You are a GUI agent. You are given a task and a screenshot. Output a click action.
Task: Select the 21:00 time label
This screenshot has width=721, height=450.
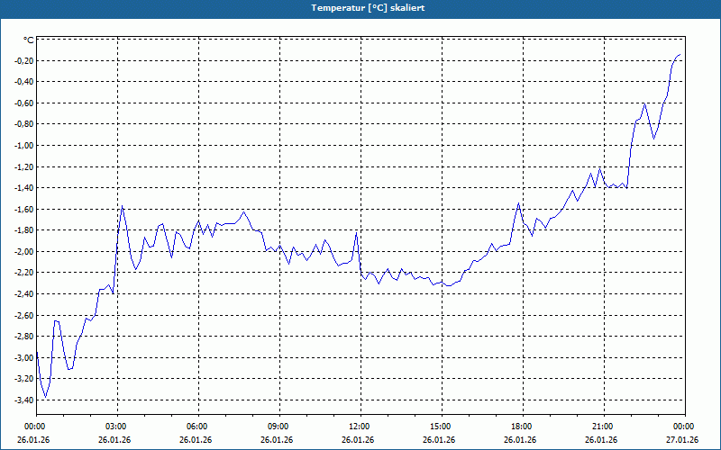click(604, 427)
